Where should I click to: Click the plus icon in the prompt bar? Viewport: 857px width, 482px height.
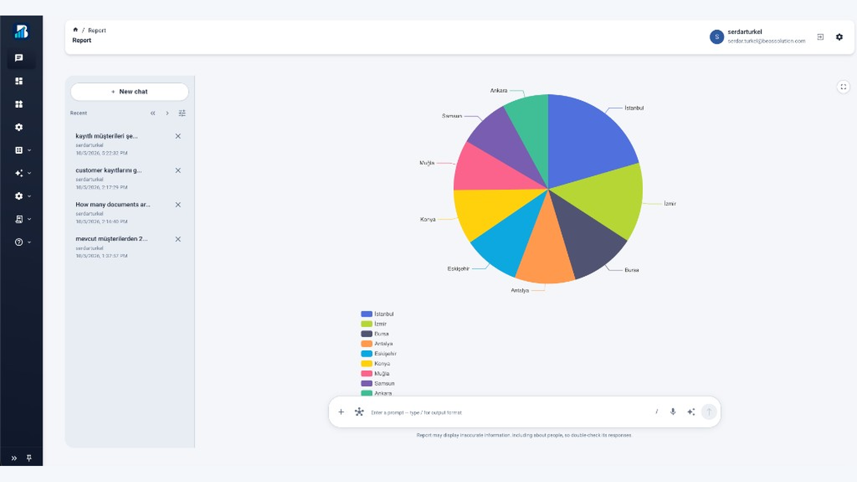[x=341, y=412]
